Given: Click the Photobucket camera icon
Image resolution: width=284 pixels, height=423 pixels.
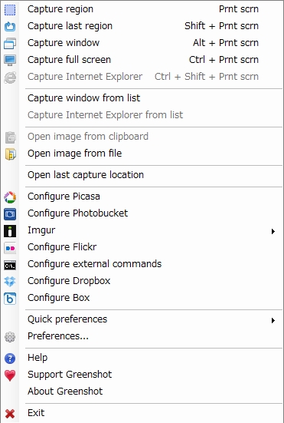Looking at the screenshot, I should (10, 214).
